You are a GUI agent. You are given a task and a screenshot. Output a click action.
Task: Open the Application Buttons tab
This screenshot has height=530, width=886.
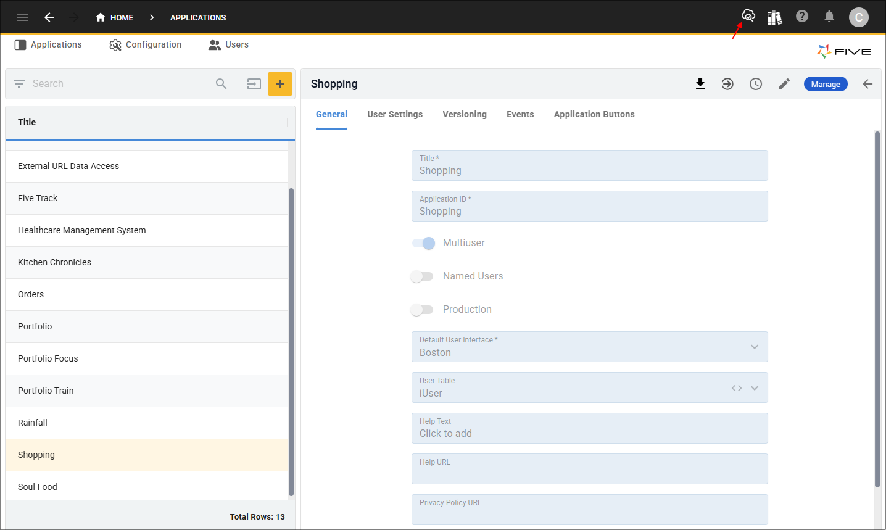coord(594,114)
